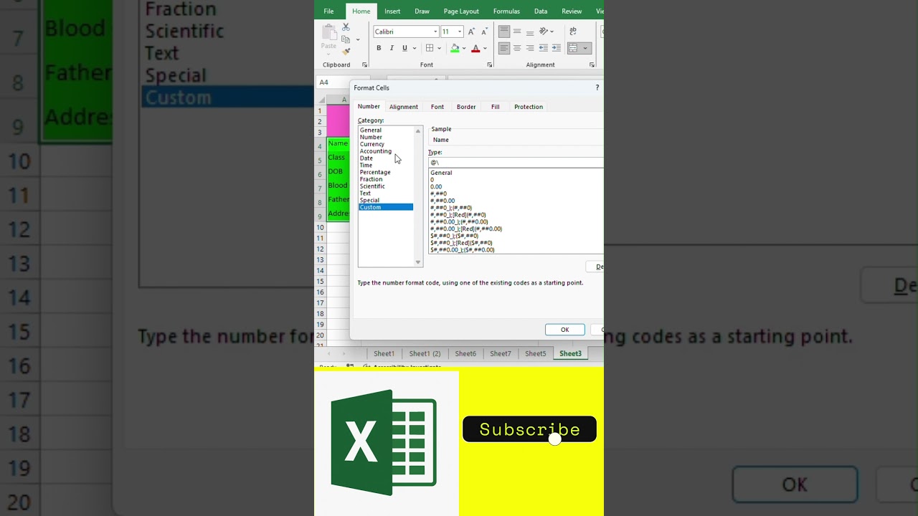
Task: Toggle Middle Align
Action: (x=517, y=32)
